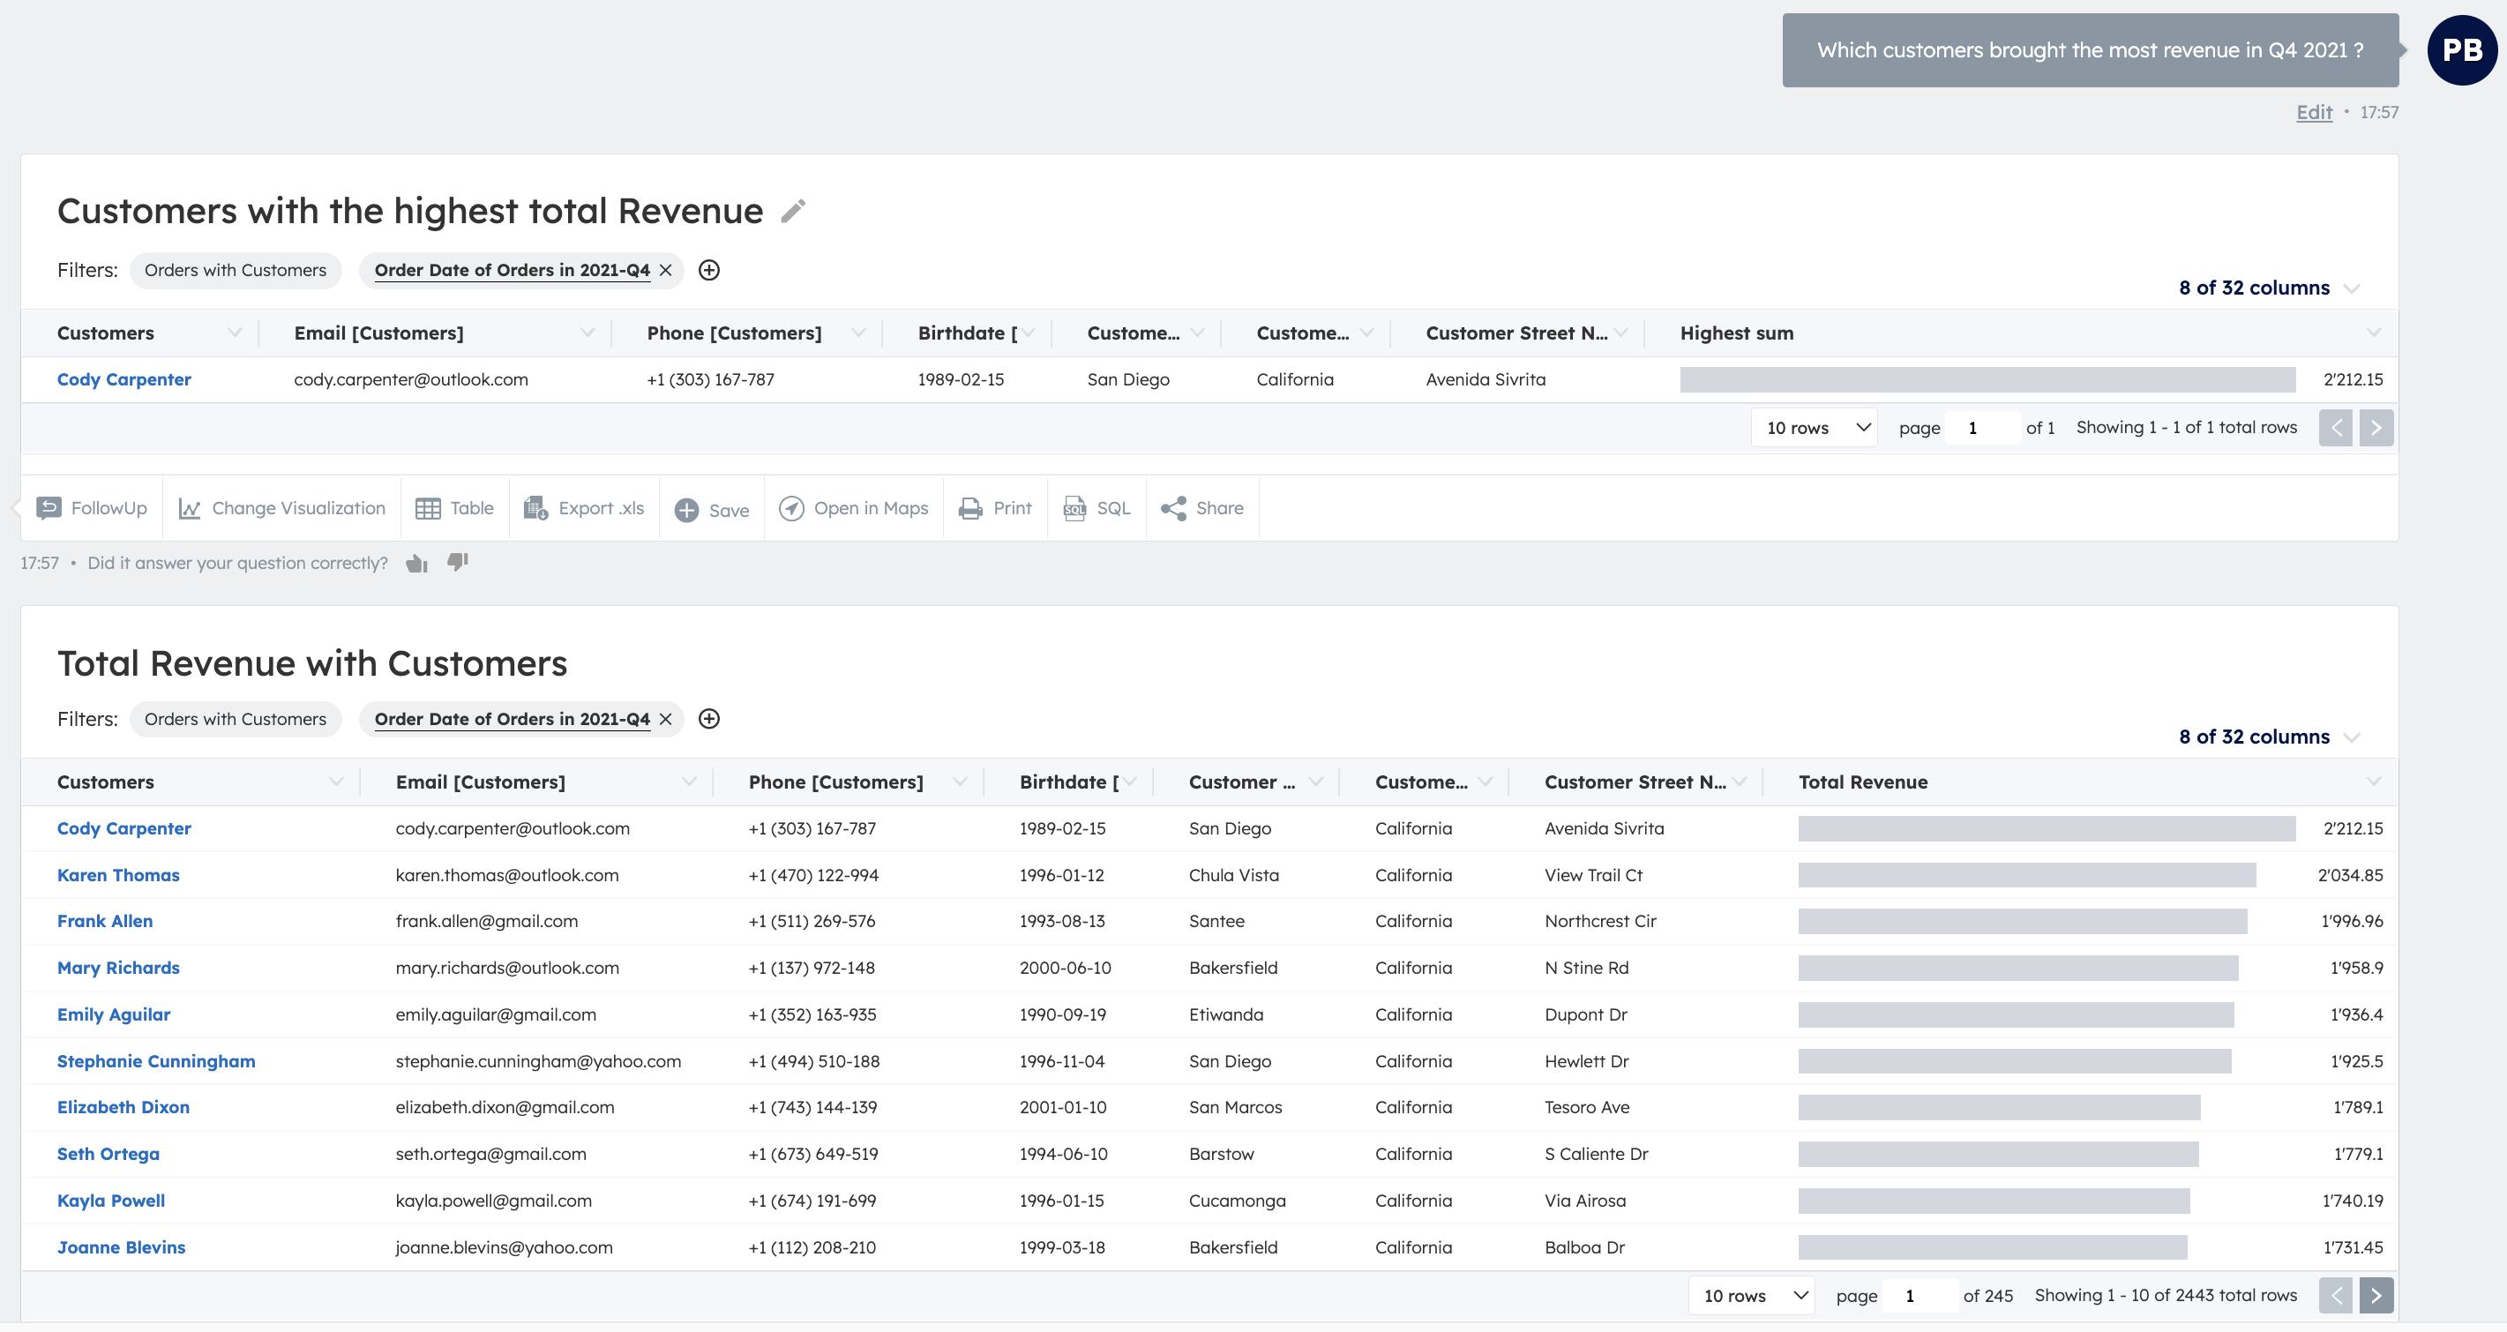Open Change Visualization
The width and height of the screenshot is (2507, 1332).
pos(281,509)
